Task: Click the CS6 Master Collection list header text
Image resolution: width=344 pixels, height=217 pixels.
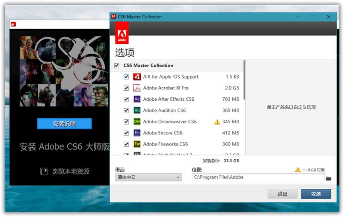Action: 148,66
